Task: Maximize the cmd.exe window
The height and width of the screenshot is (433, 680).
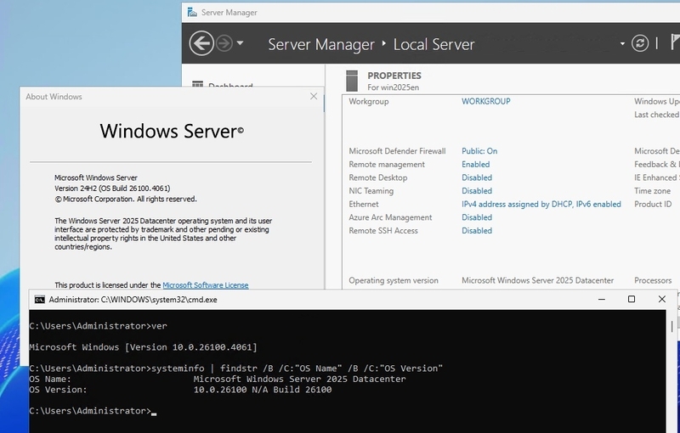Action: 632,299
